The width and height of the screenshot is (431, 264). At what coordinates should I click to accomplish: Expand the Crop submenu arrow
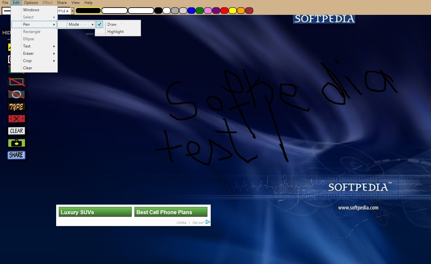(x=54, y=61)
